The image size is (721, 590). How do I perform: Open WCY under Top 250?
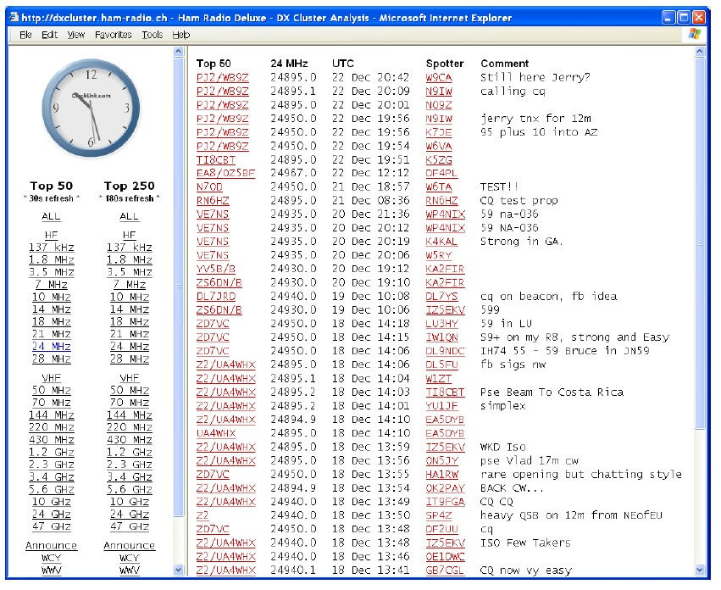click(130, 558)
